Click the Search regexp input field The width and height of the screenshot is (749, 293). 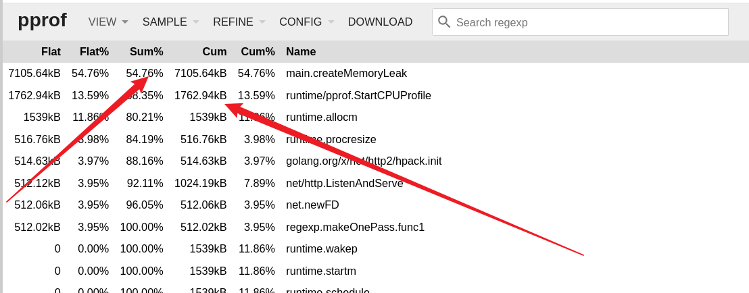(588, 22)
